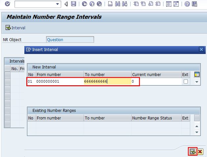Click the red Cancel icon in toolbar
This screenshot has width=207, height=157.
click(99, 4)
